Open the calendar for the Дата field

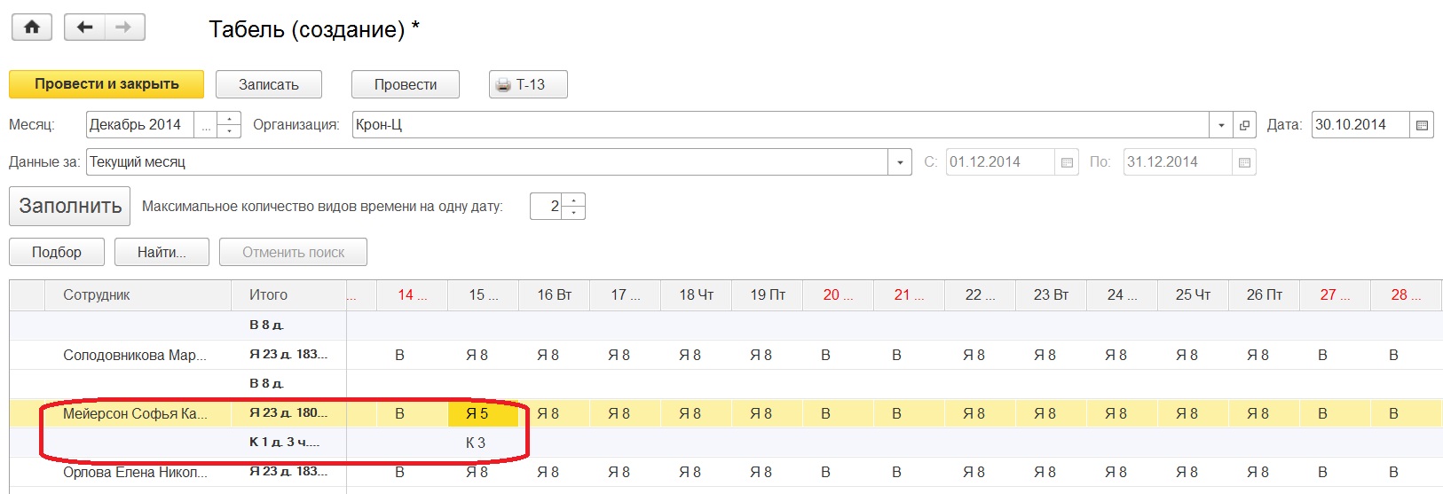click(1422, 125)
